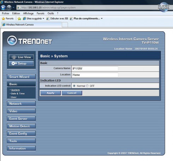Open the Motion Detect section
The image size is (173, 161).
pyautogui.click(x=21, y=126)
